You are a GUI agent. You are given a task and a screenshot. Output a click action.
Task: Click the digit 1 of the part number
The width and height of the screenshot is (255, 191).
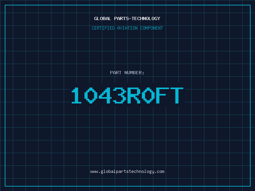[76, 95]
